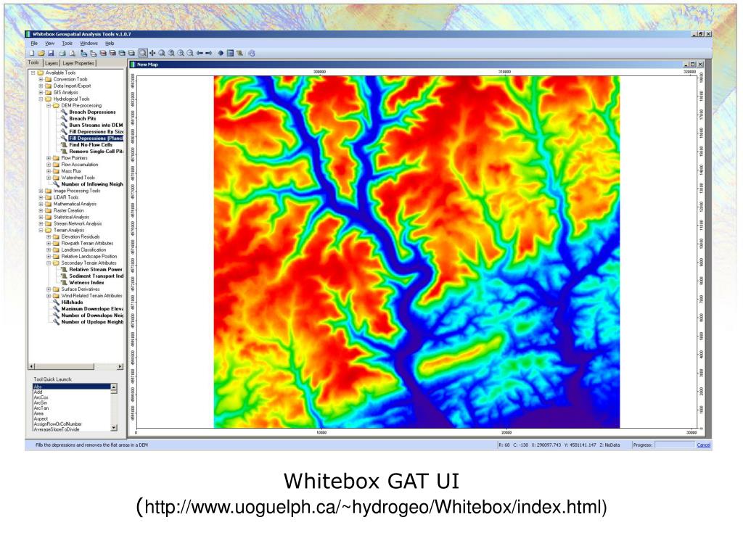Screen dimensions: 743x557
Task: Select the highlighted Zoom box tool
Action: click(143, 53)
